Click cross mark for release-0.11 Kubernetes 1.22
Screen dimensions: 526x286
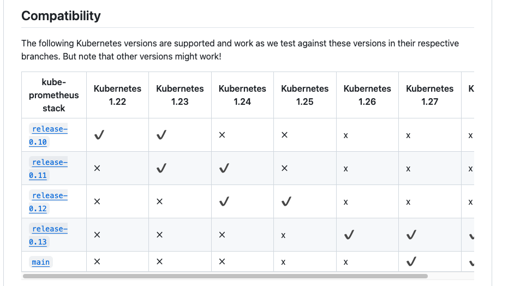point(97,168)
